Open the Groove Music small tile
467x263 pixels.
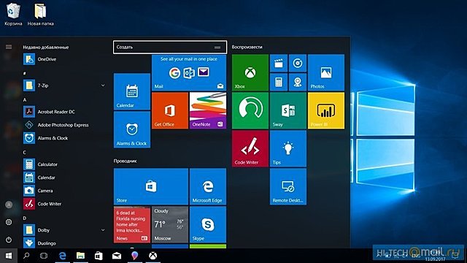click(x=298, y=63)
